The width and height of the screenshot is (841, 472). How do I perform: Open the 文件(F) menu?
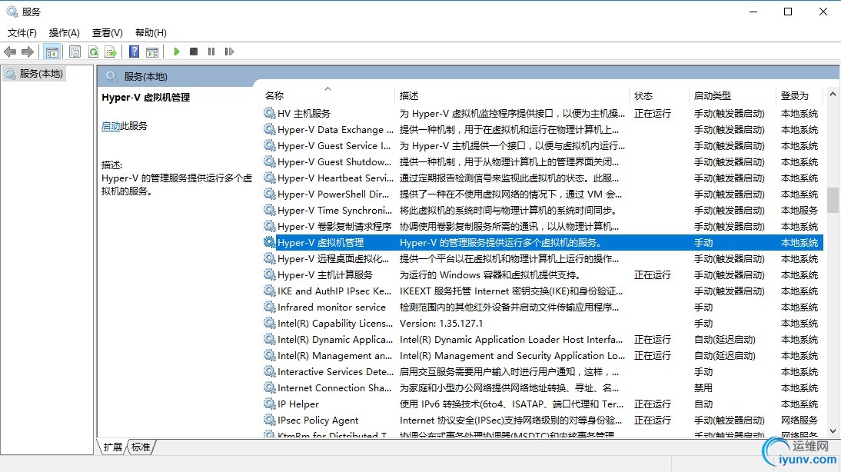coord(22,33)
